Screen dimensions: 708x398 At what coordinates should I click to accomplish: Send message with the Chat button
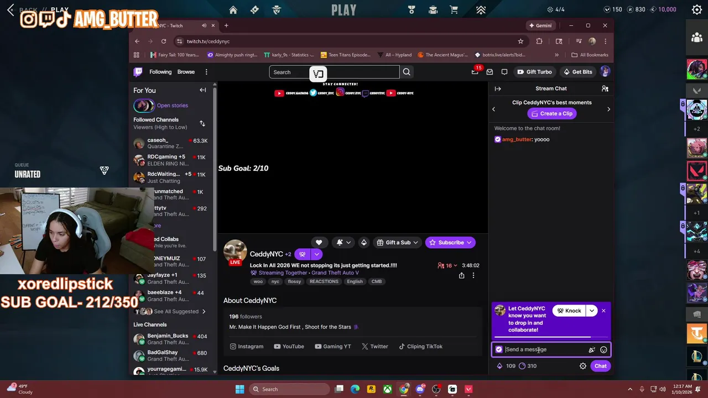(x=600, y=366)
